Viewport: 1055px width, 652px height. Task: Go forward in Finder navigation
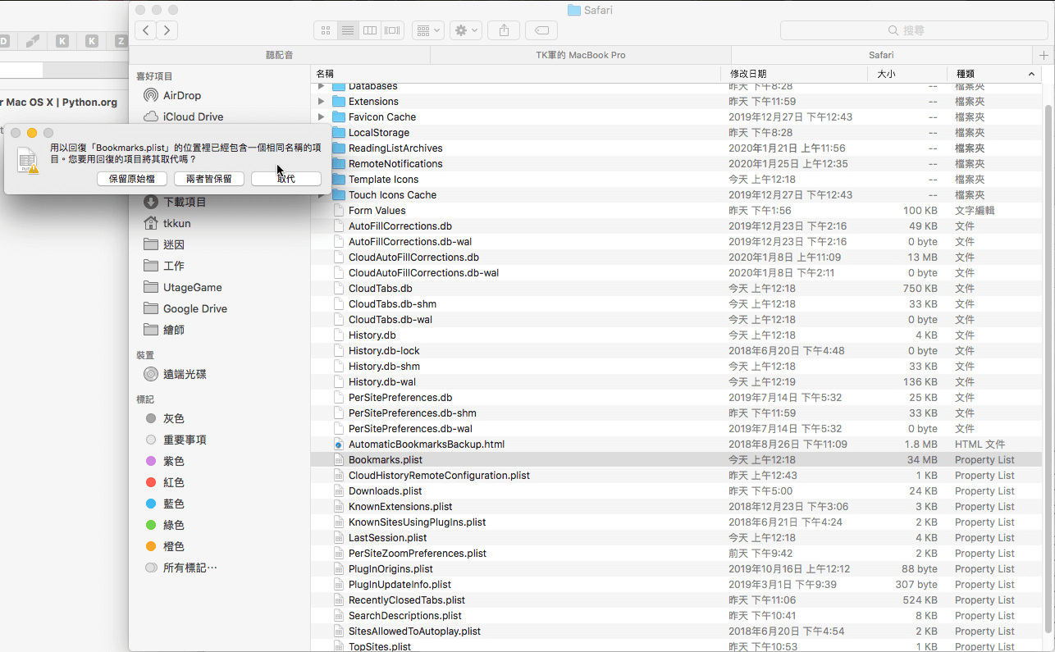coord(167,30)
